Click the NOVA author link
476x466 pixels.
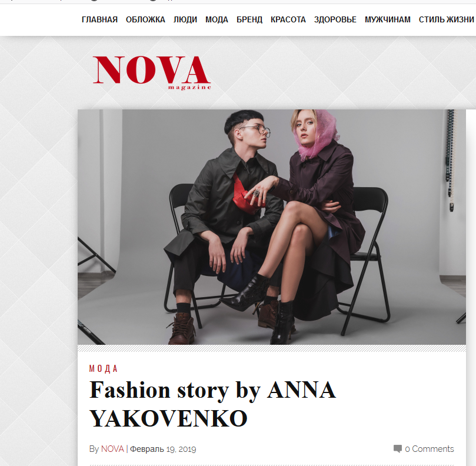(112, 449)
